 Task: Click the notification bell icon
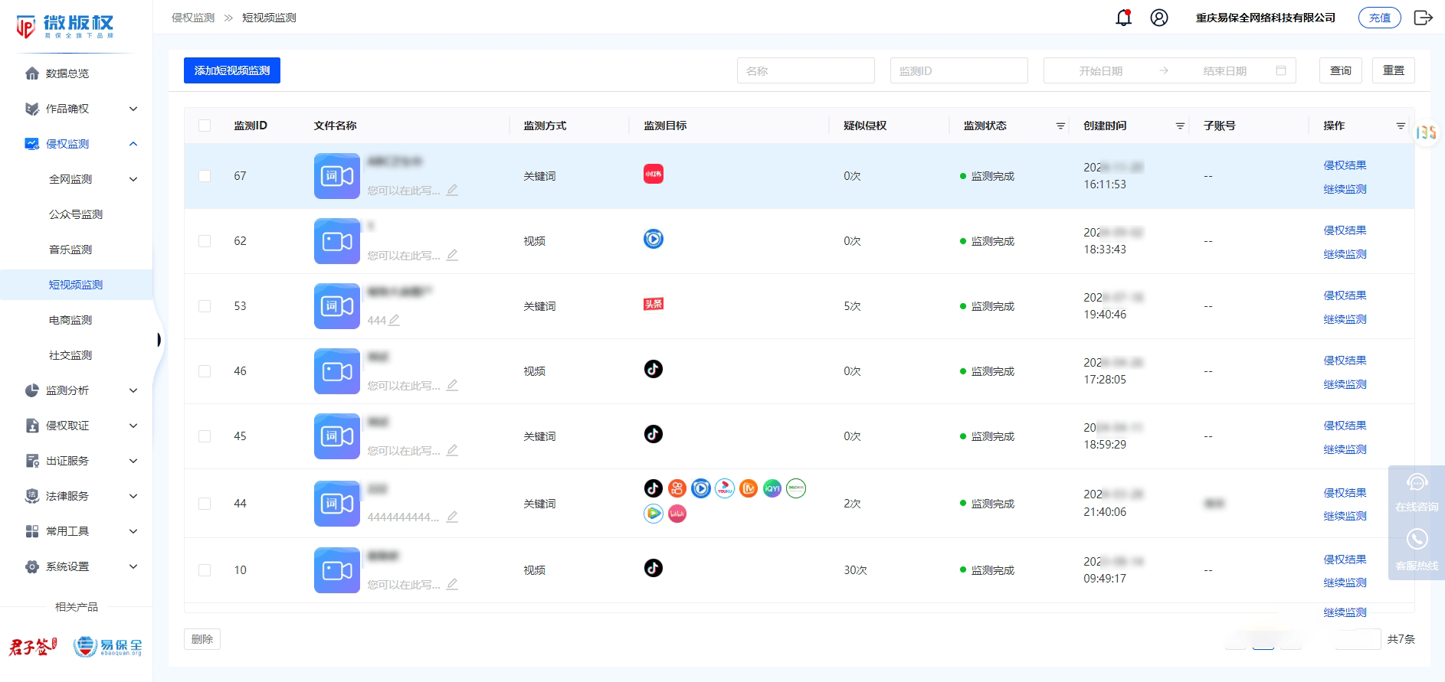pos(1123,18)
